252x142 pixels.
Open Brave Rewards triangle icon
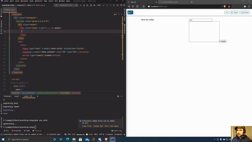coord(229,6)
